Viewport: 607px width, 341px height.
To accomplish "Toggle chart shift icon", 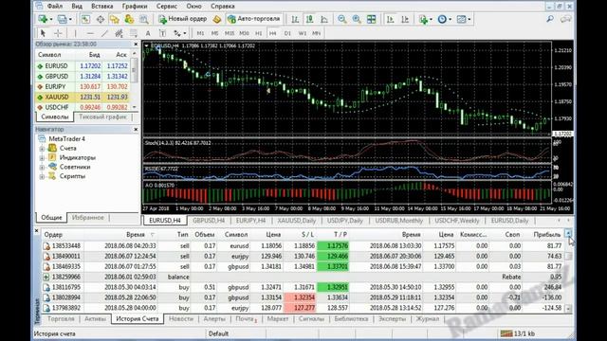I will click(x=405, y=19).
